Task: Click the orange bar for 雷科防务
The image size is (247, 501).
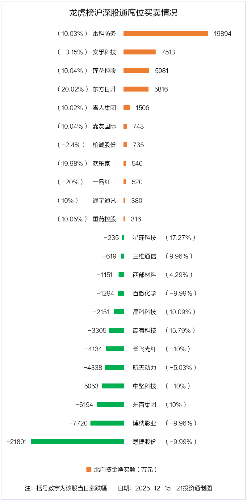Action: 166,33
